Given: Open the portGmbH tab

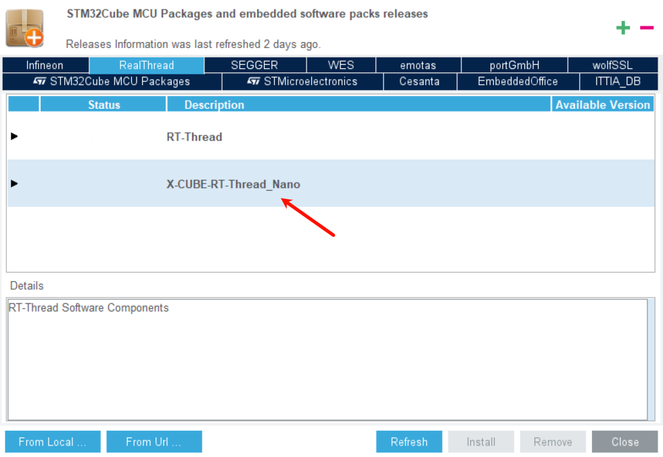Looking at the screenshot, I should [514, 65].
